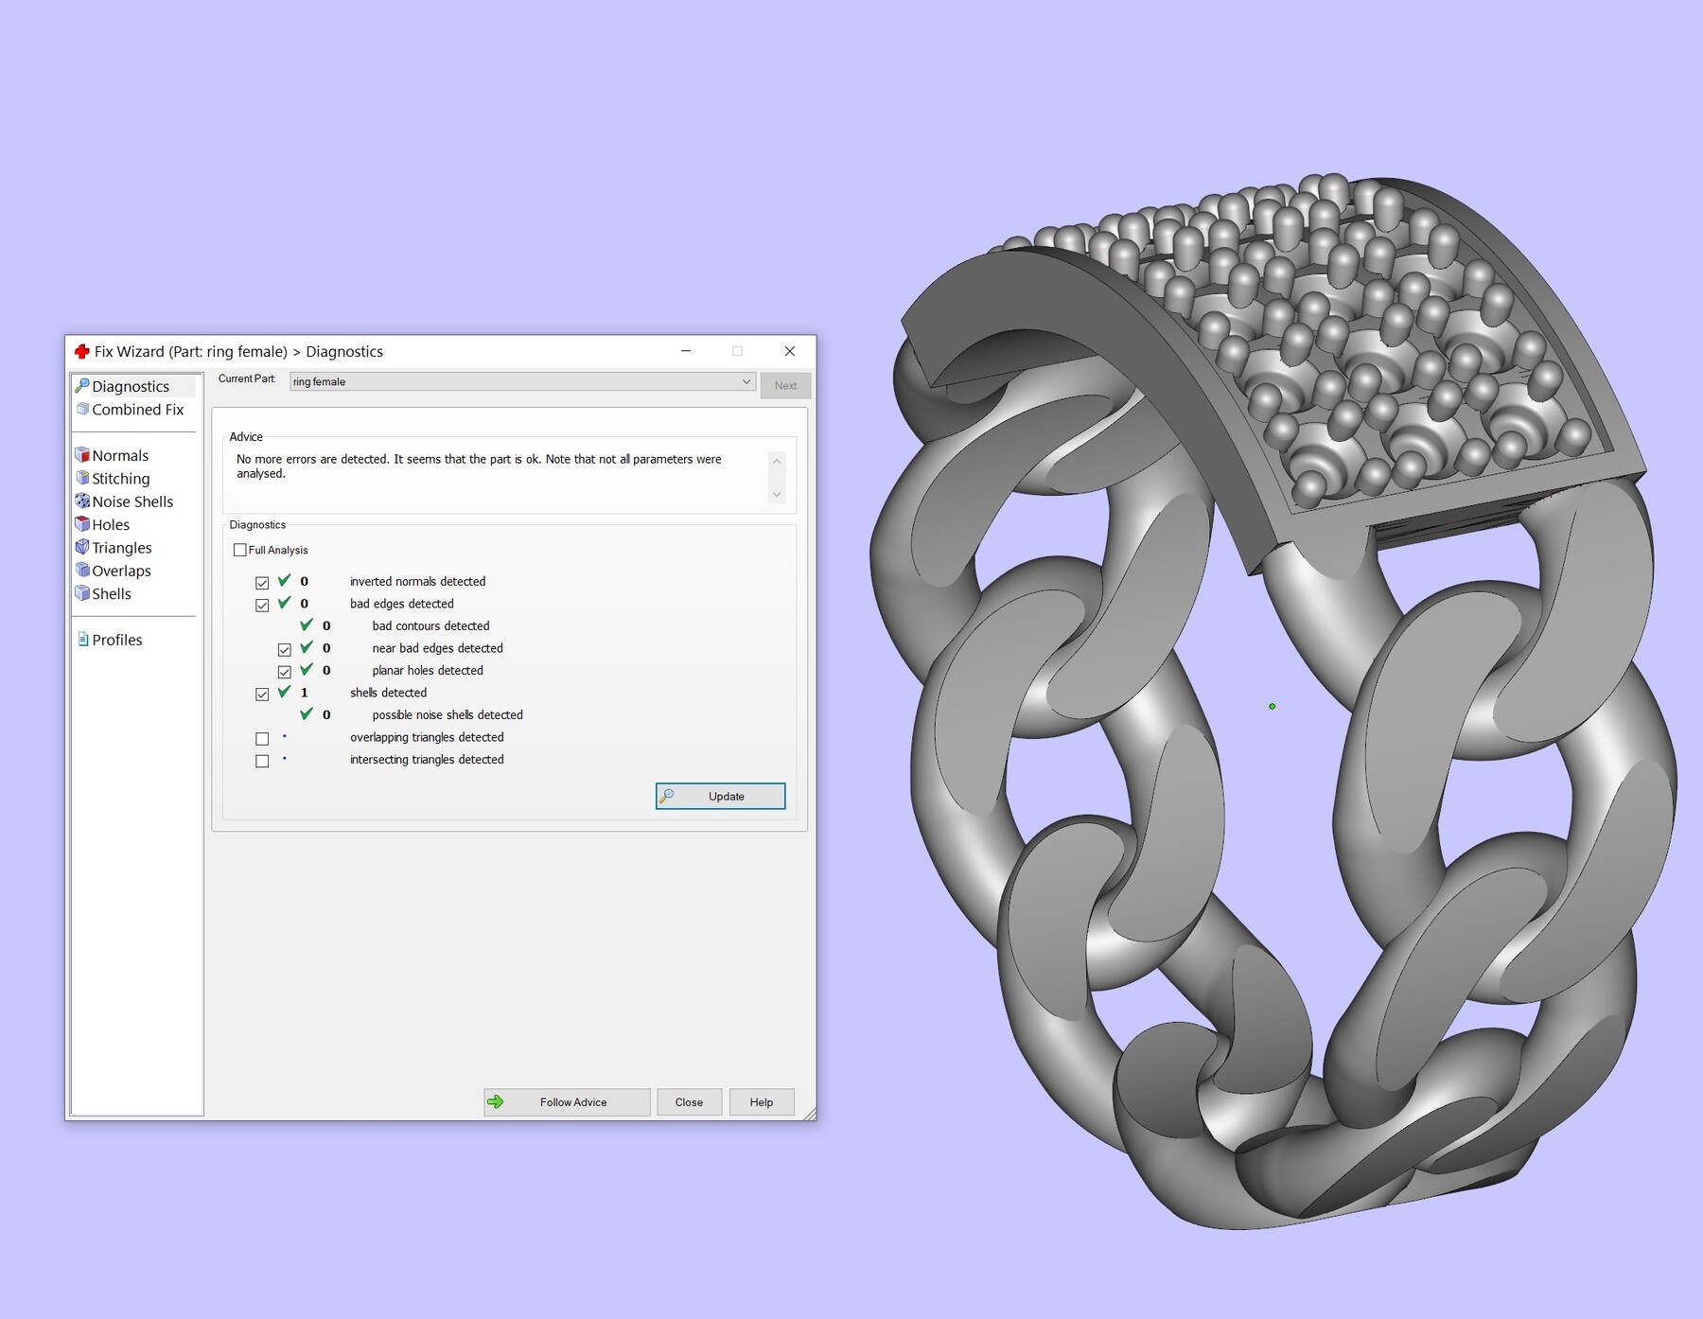The image size is (1703, 1319).
Task: Enable intersecting triangles detected check
Action: (262, 761)
